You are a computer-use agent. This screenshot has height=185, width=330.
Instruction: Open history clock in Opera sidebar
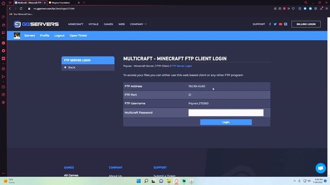point(4,87)
